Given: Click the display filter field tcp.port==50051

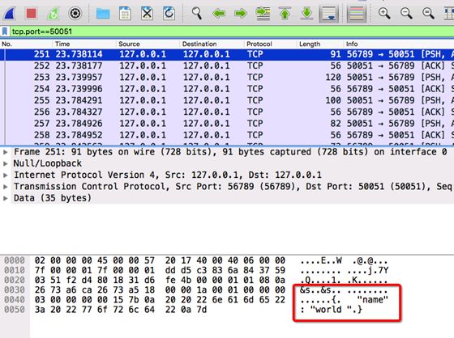Looking at the screenshot, I should 232,32.
